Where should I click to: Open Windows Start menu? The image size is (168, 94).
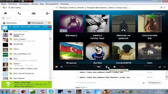[4, 92]
